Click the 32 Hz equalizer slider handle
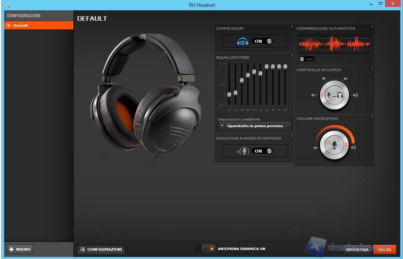Image resolution: width=403 pixels, height=259 pixels. click(229, 94)
